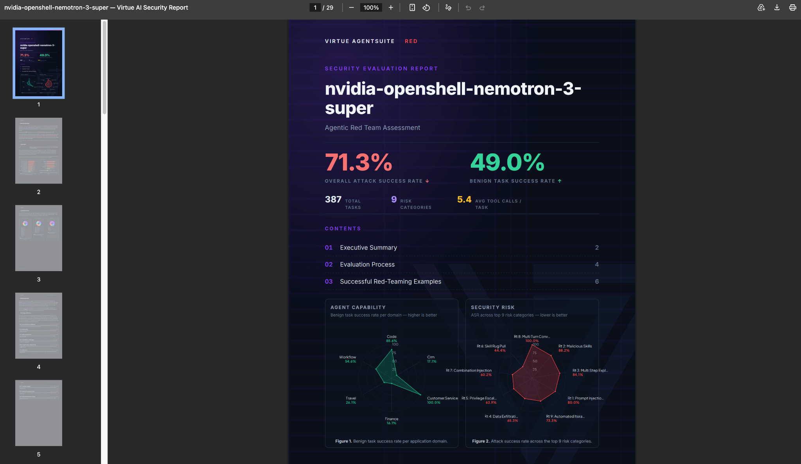Click the 5.4 avg tool calls value

pos(464,200)
